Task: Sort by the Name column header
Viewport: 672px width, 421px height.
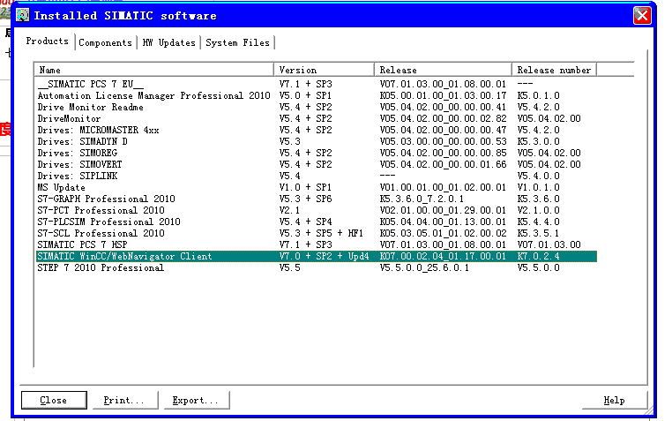Action: point(153,70)
